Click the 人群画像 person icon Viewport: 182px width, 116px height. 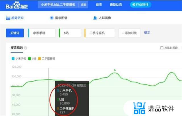pyautogui.click(x=95, y=18)
